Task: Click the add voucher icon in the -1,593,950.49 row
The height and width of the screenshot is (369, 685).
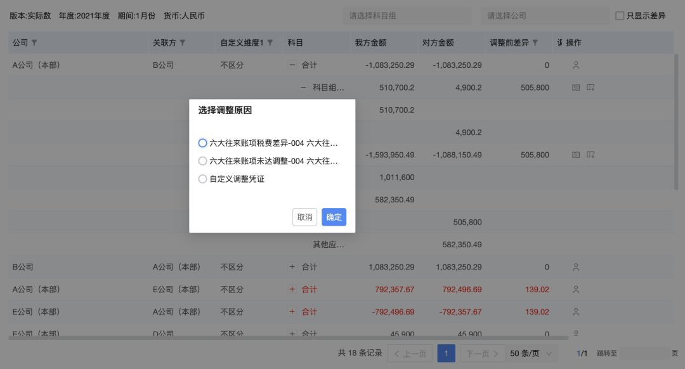Action: coord(590,154)
